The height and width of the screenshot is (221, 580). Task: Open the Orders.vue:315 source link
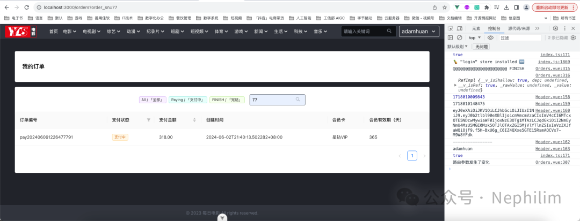pos(553,68)
